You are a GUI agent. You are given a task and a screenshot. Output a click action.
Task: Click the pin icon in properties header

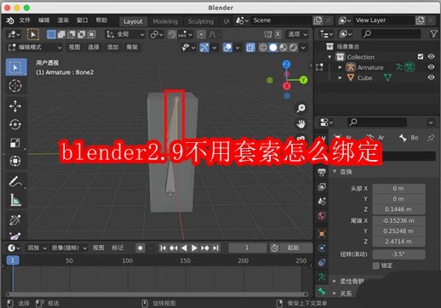click(x=431, y=138)
